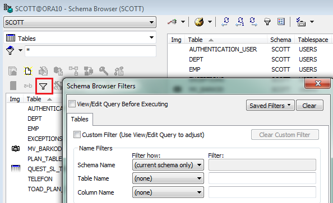Open dropdown arrow next to the palette icon
Image resolution: width=333 pixels, height=203 pixels.
coord(210,22)
